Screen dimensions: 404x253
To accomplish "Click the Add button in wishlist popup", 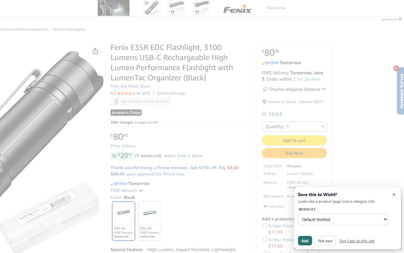I will pyautogui.click(x=305, y=241).
